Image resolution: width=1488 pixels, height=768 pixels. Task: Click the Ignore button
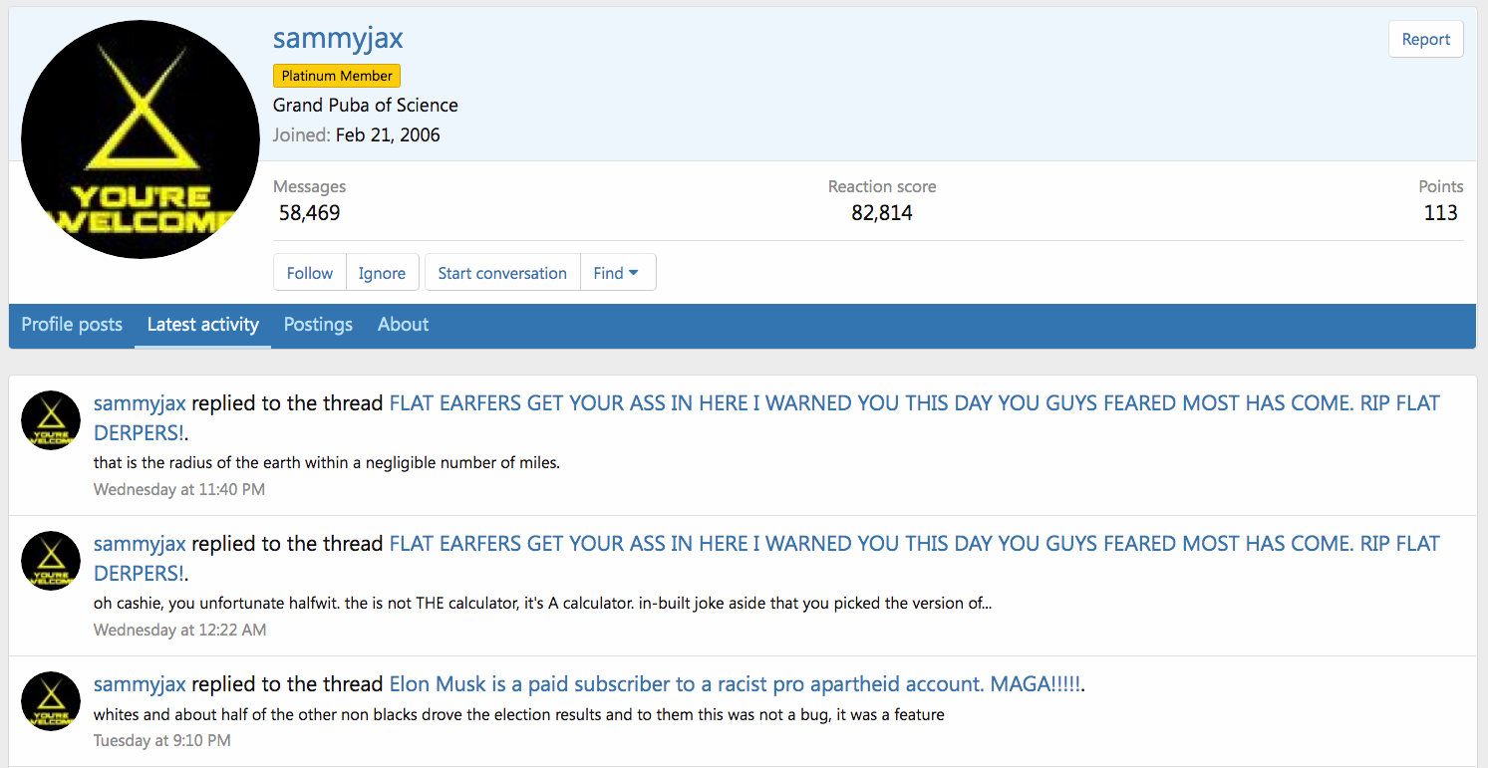tap(382, 273)
